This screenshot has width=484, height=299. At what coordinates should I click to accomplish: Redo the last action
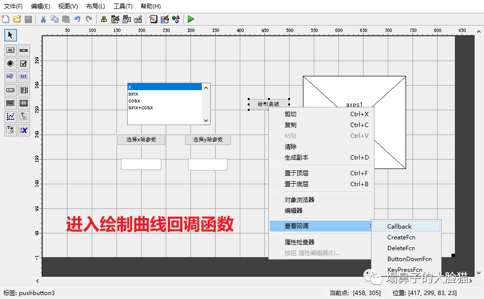(89, 19)
